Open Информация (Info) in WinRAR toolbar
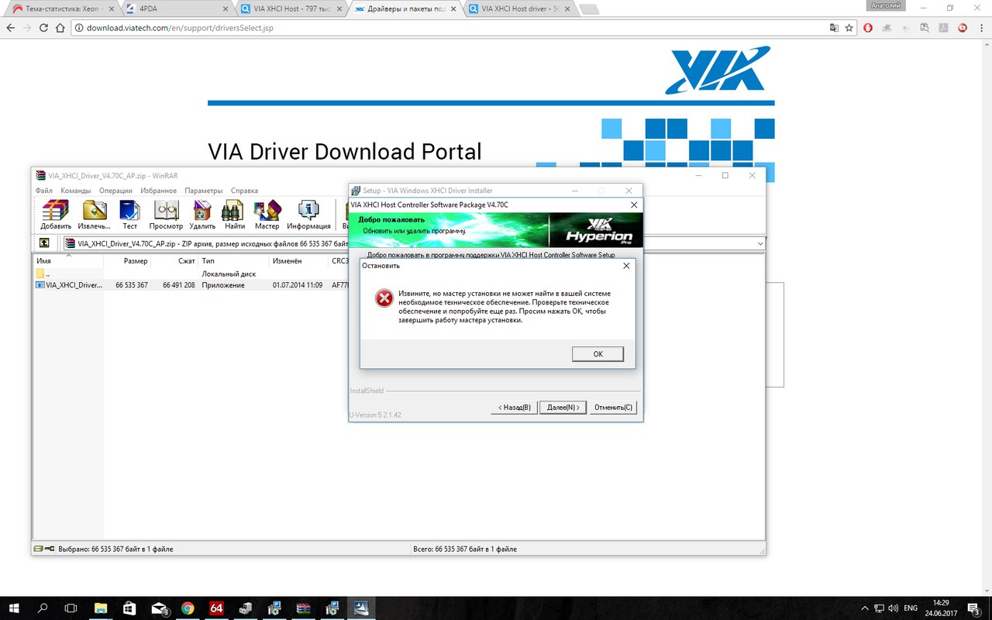The image size is (992, 620). click(308, 215)
